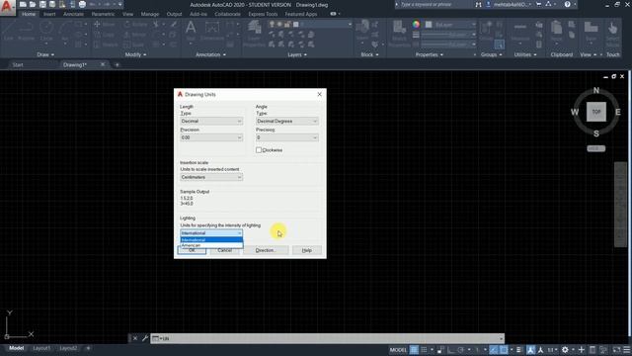
Task: Click Cancel in Drawing Units dialog
Action: (x=224, y=250)
